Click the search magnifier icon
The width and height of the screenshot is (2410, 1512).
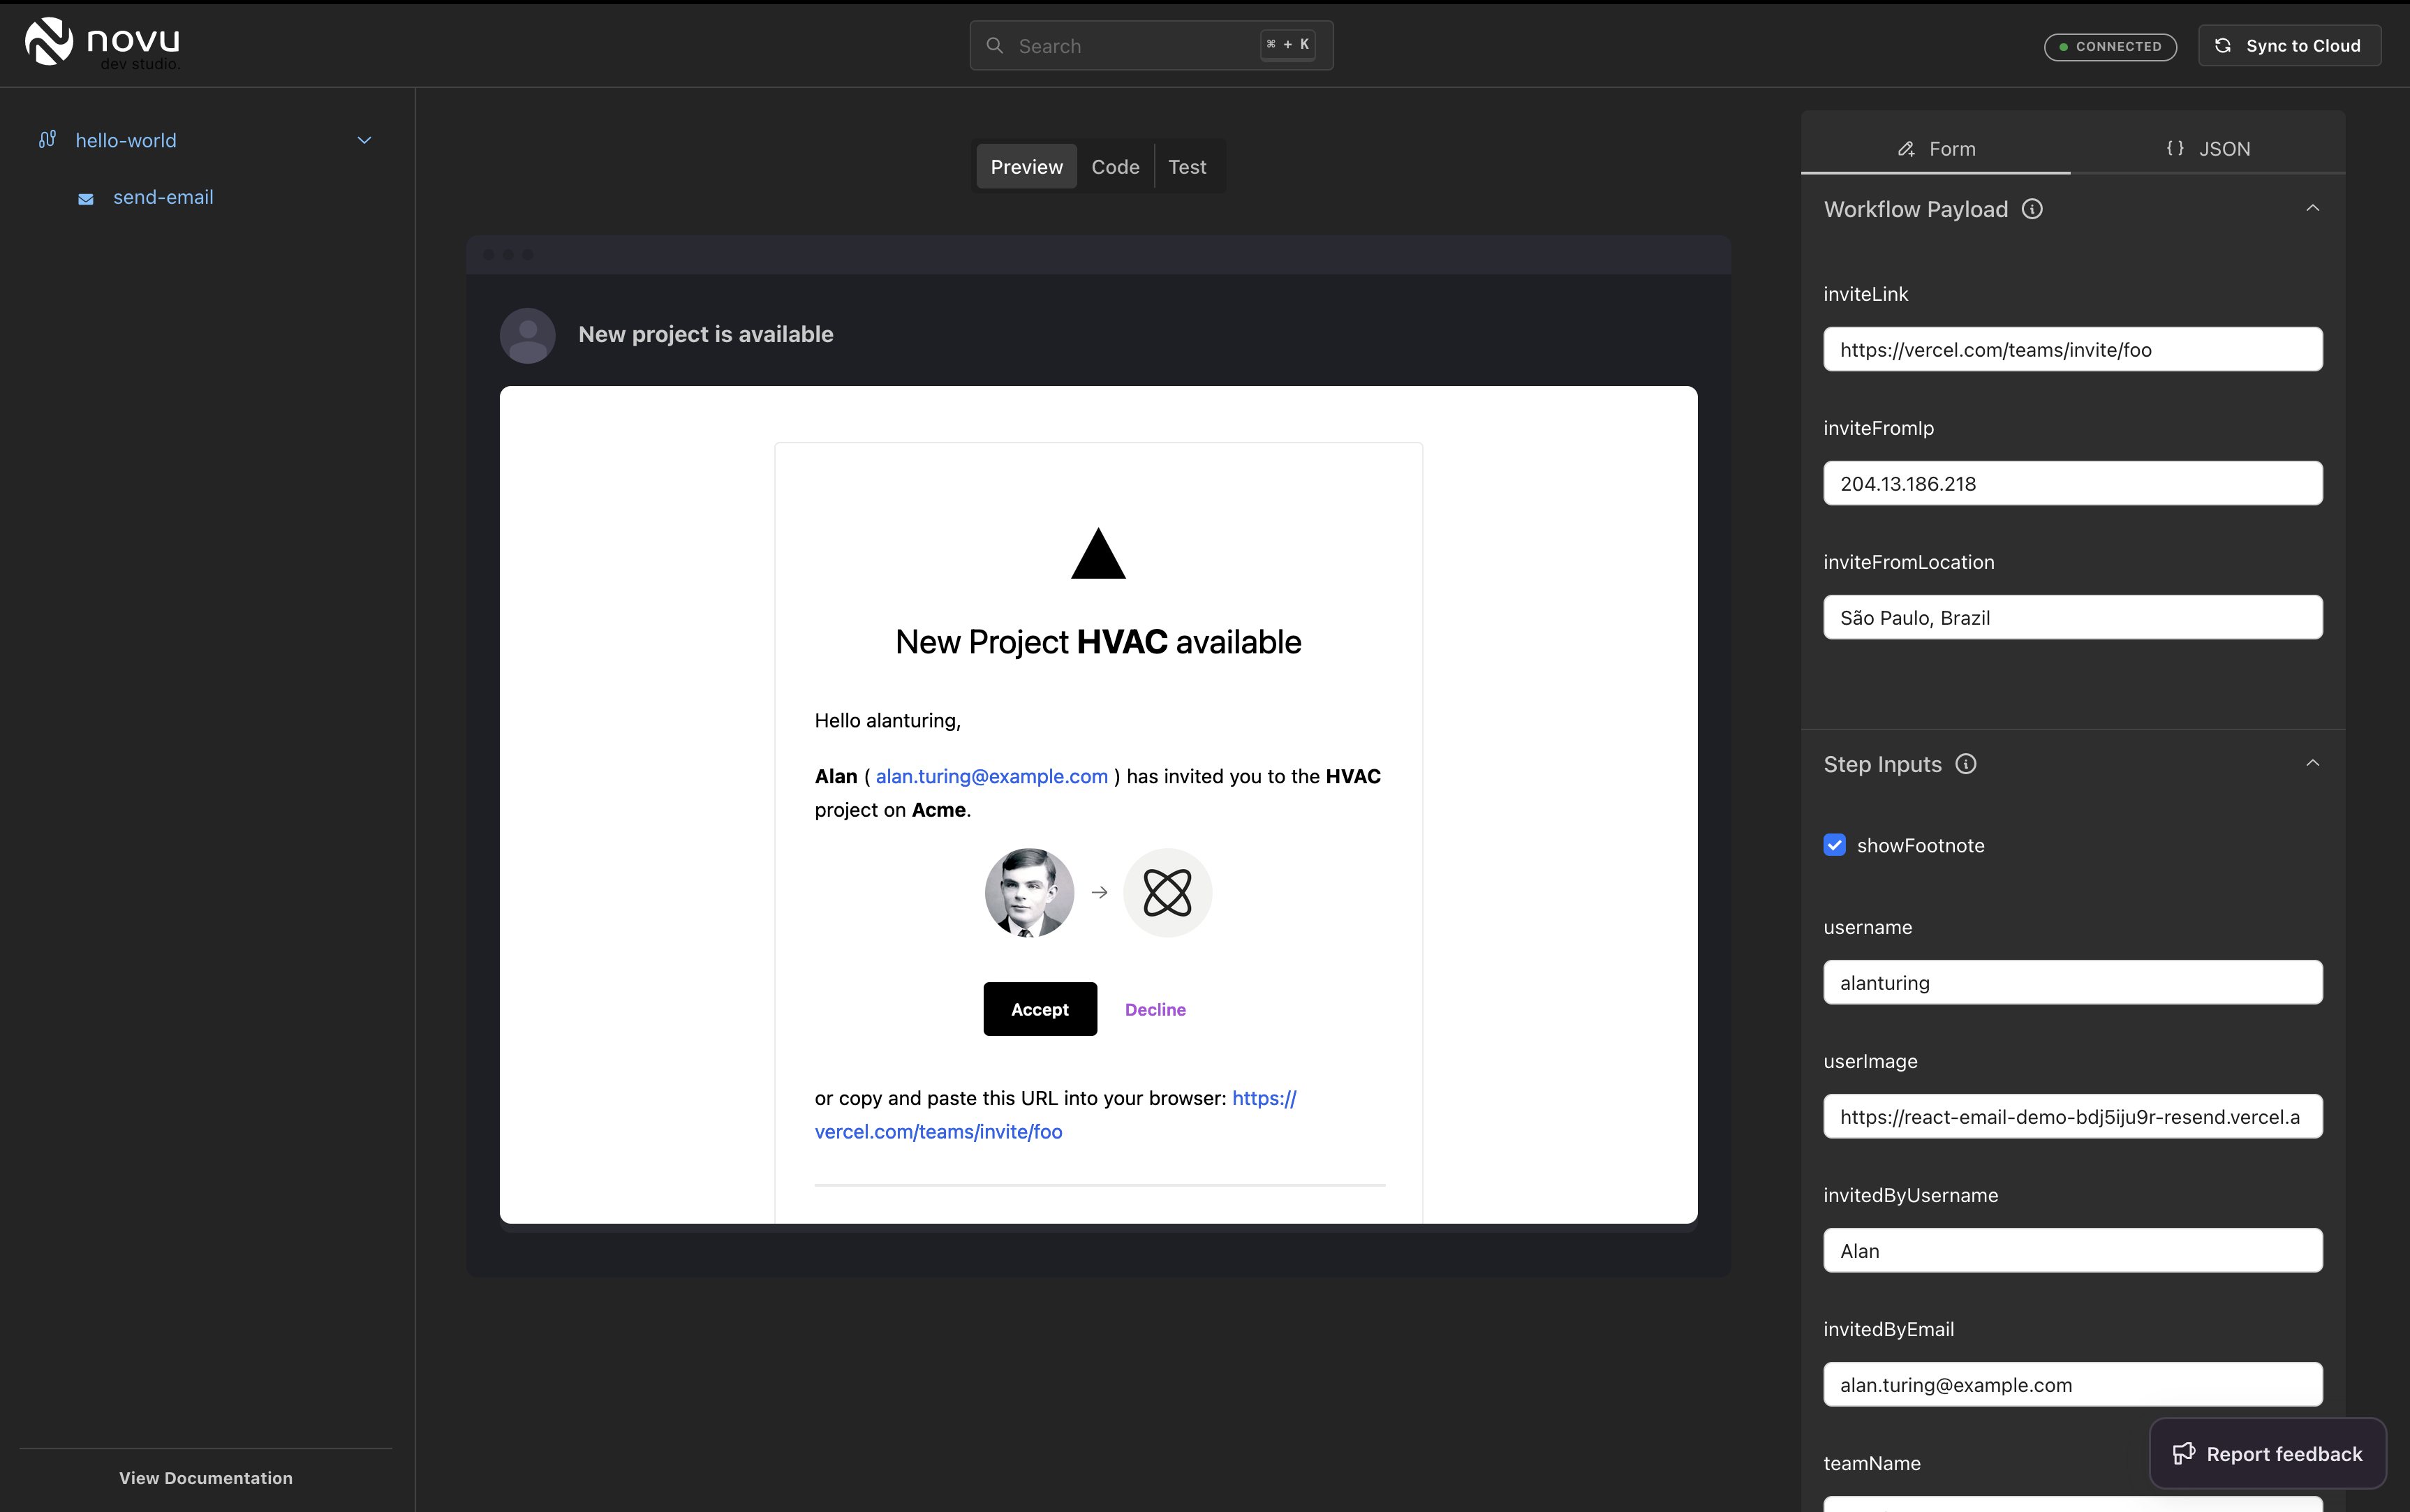click(x=995, y=46)
